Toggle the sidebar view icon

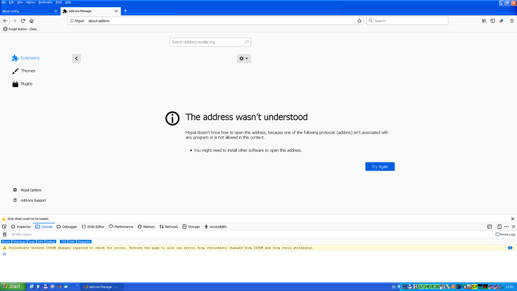[x=493, y=21]
